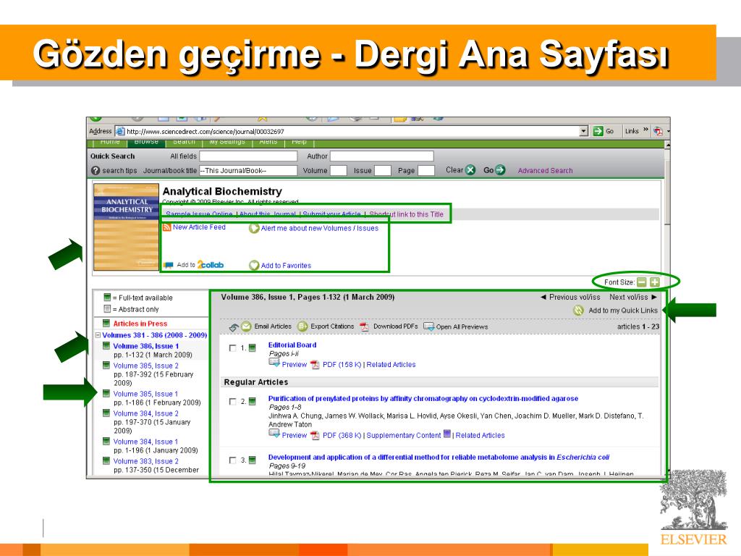Click Preview icon for article 2

pyautogui.click(x=274, y=434)
